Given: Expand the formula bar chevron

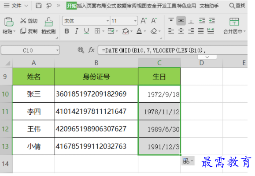Looking at the screenshot, I should (207, 57).
